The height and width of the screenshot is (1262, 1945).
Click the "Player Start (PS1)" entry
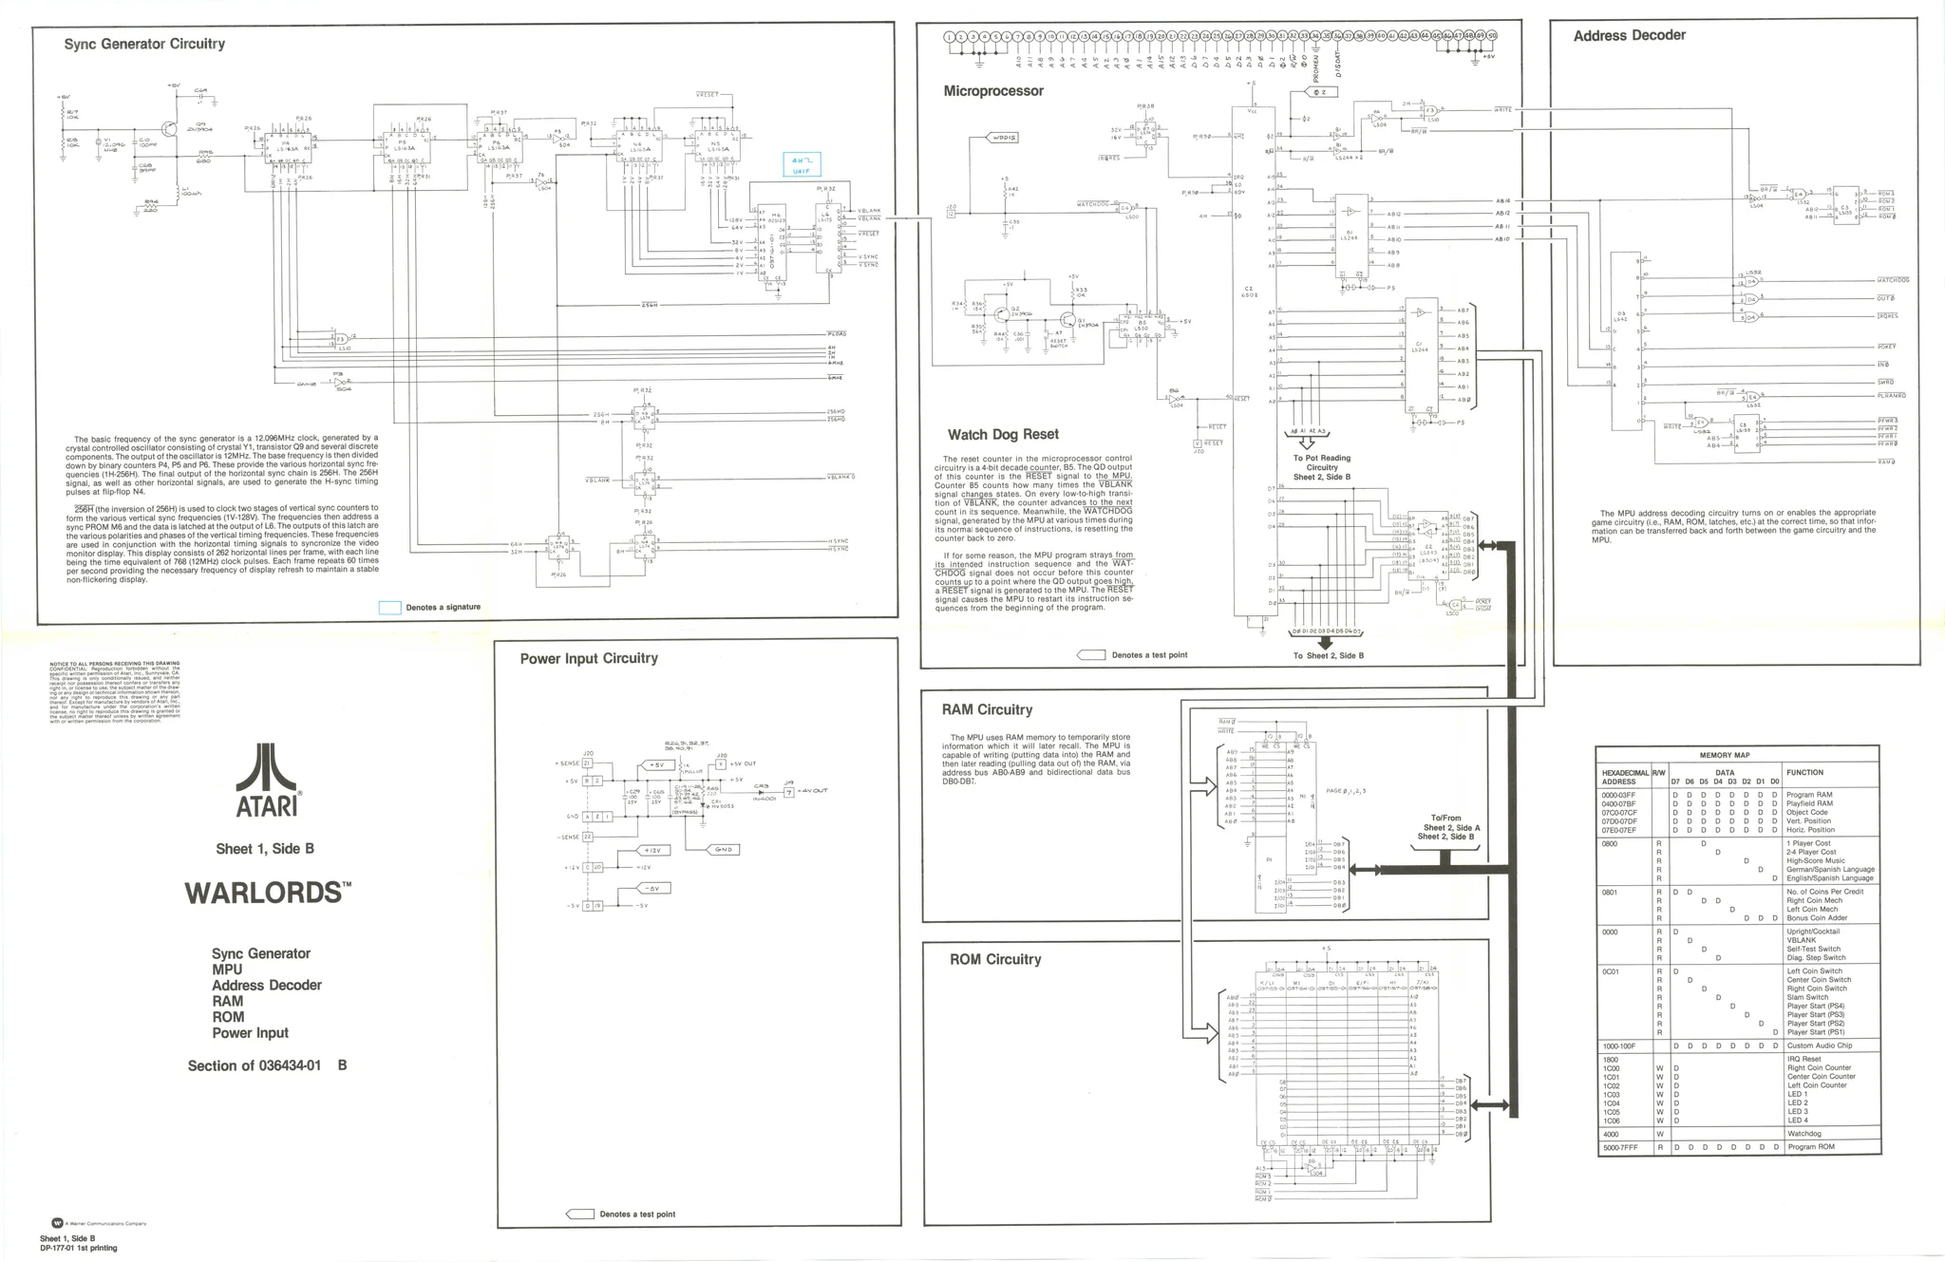[1816, 1032]
